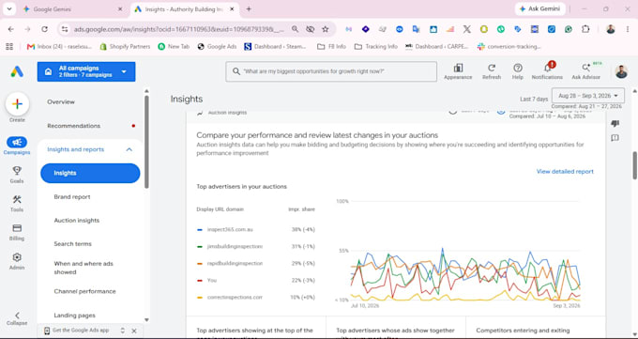638x339 pixels.
Task: Click View detailed report link
Action: 565,172
